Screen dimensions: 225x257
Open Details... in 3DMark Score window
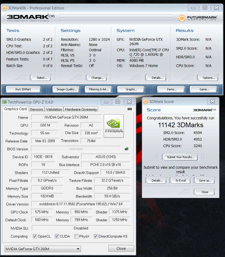click(x=156, y=181)
